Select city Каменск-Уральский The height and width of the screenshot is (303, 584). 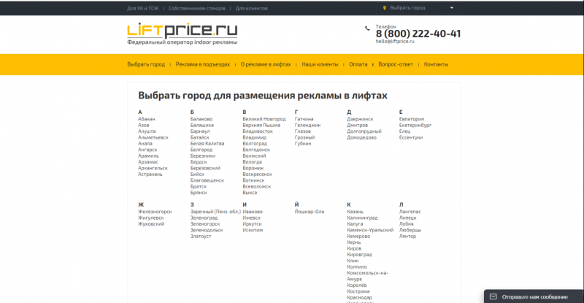(x=370, y=230)
